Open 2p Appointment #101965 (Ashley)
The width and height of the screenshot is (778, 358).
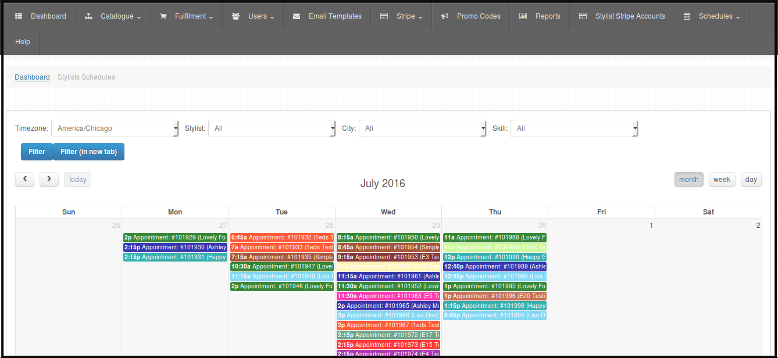click(x=388, y=306)
